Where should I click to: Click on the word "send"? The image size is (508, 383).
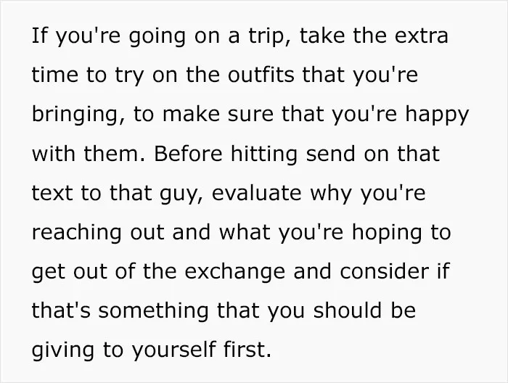[330, 153]
